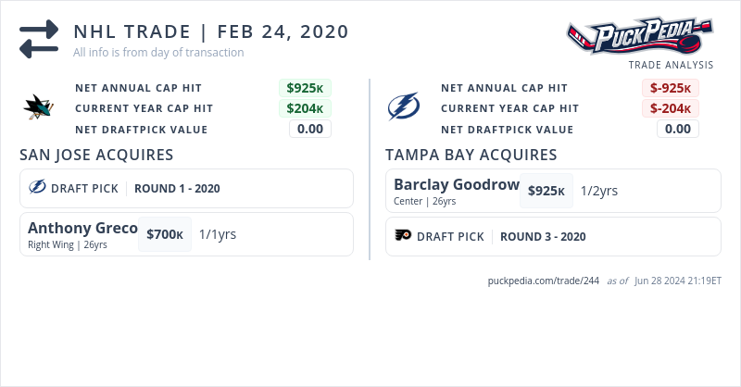The height and width of the screenshot is (387, 741).
Task: Click the puckpedia.com/trade/244 link
Action: pyautogui.click(x=544, y=281)
